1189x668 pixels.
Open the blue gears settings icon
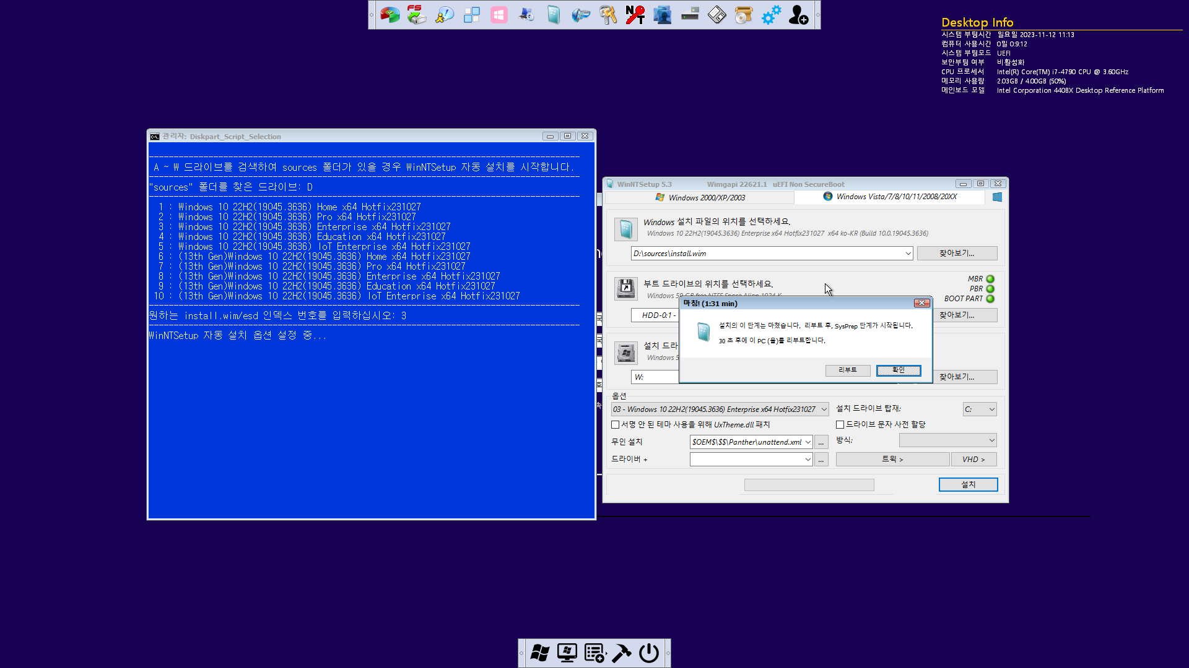tap(771, 14)
